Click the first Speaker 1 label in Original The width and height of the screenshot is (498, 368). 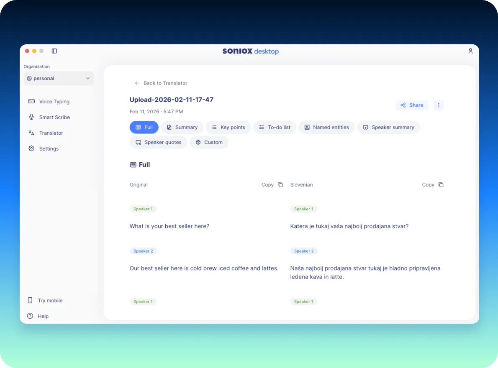(x=143, y=209)
